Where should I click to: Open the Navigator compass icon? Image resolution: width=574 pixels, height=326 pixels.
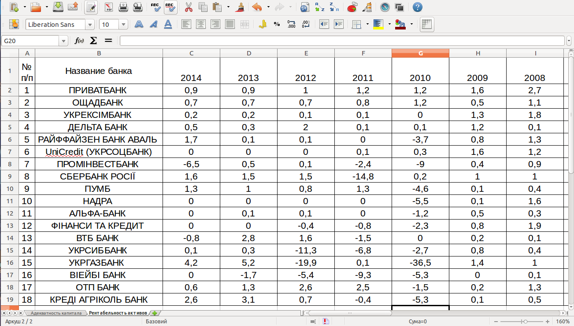click(x=385, y=7)
